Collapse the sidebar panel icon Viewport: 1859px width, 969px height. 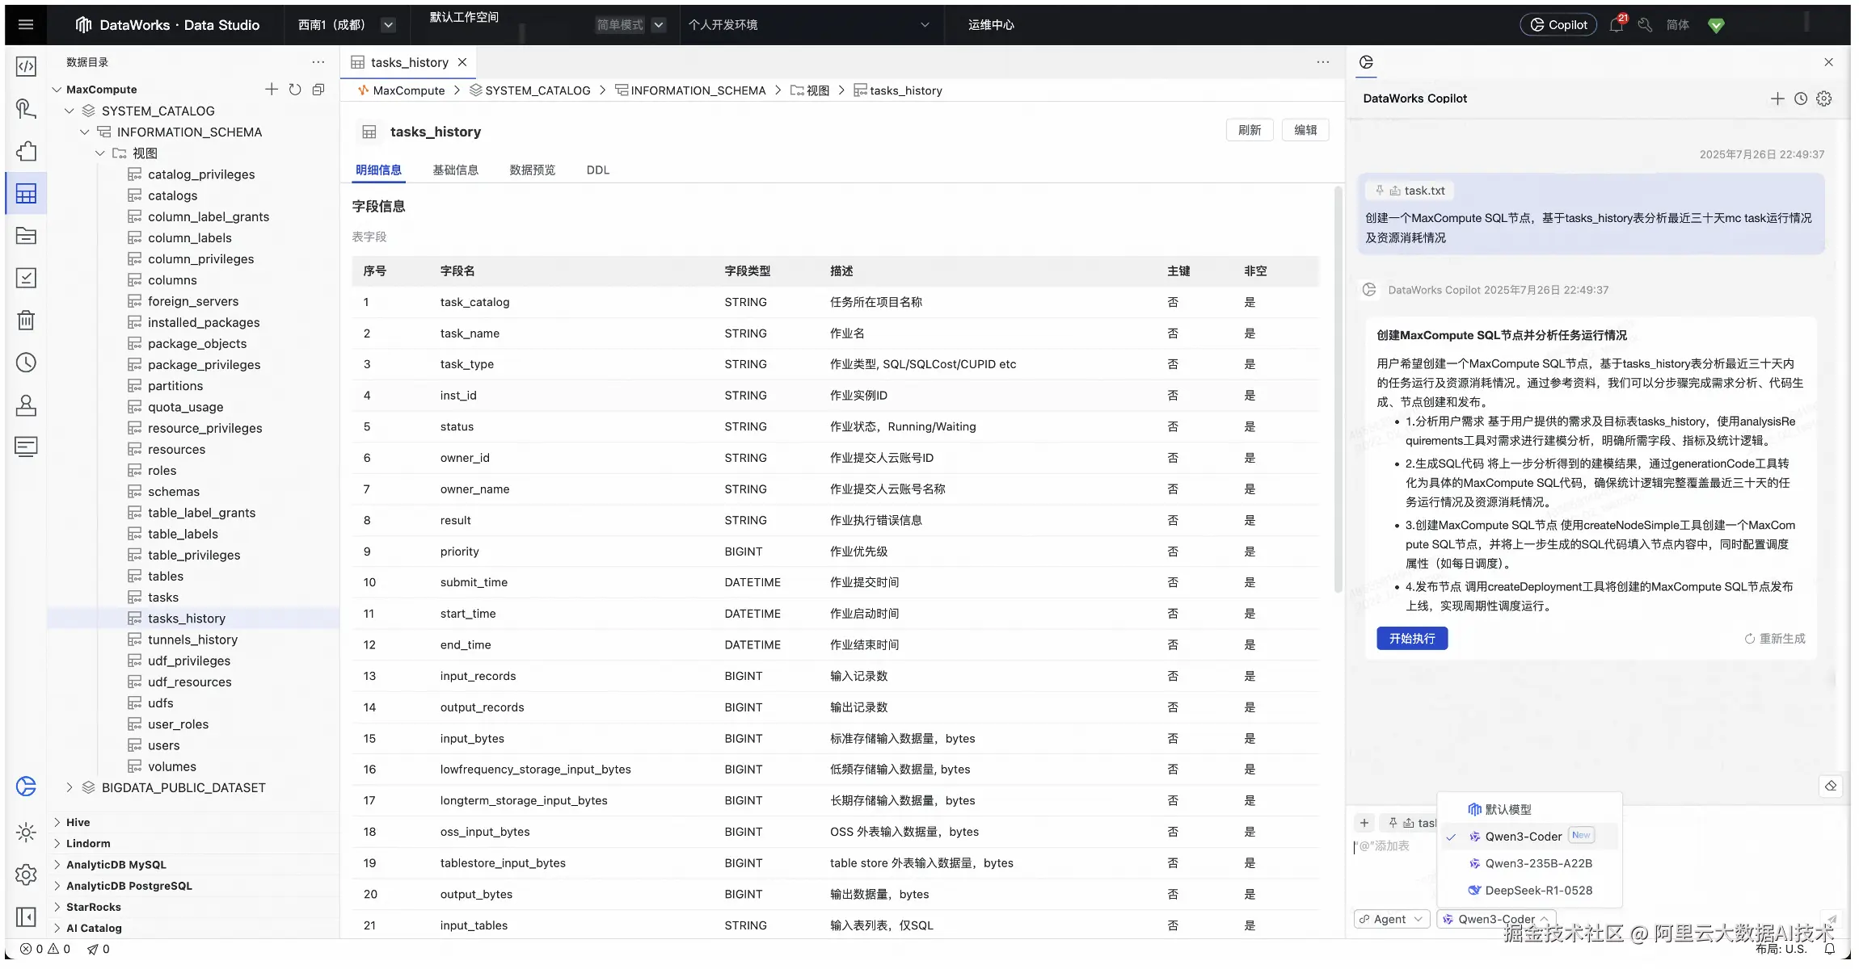pyautogui.click(x=26, y=917)
